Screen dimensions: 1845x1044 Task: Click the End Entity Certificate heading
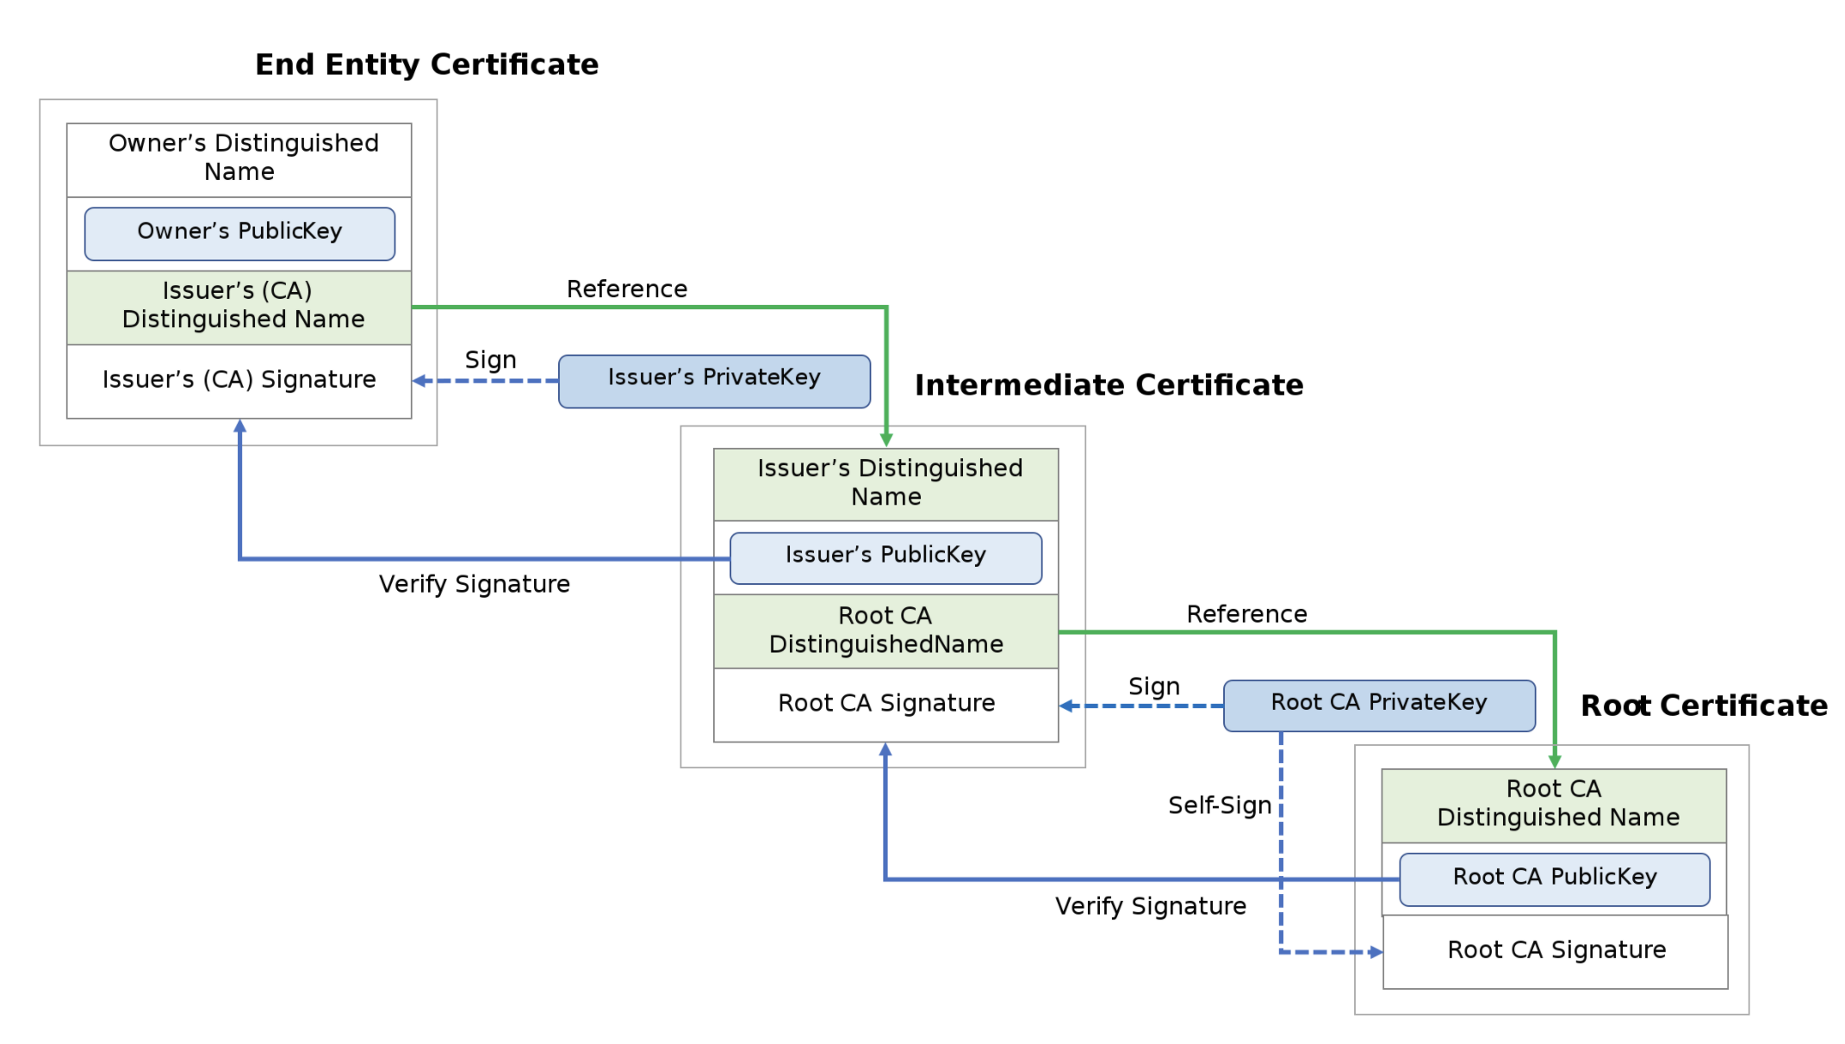[426, 65]
